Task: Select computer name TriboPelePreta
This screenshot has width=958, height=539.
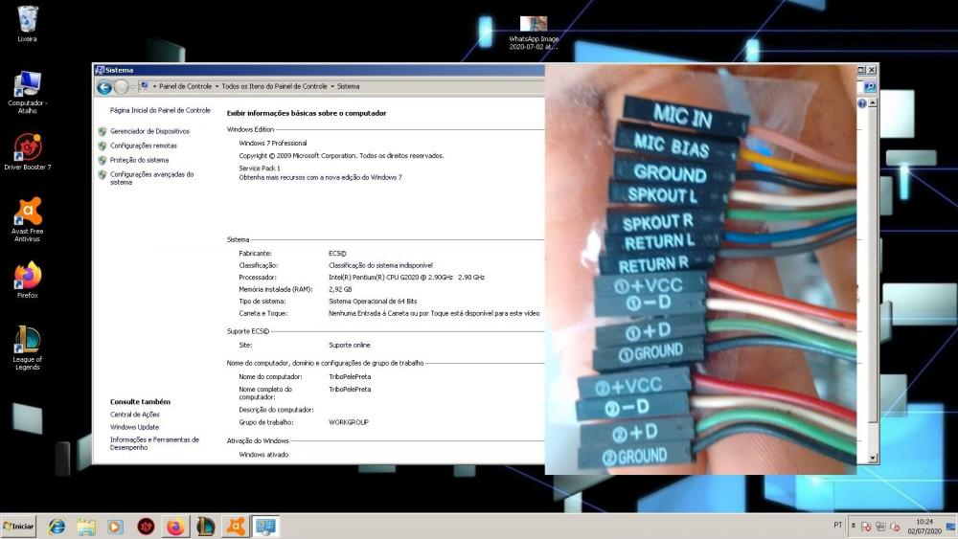Action: coord(350,377)
